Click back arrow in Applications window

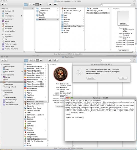[x=3, y=60]
